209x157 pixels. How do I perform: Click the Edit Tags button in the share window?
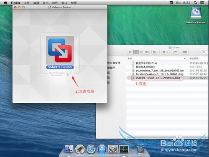coord(185,52)
